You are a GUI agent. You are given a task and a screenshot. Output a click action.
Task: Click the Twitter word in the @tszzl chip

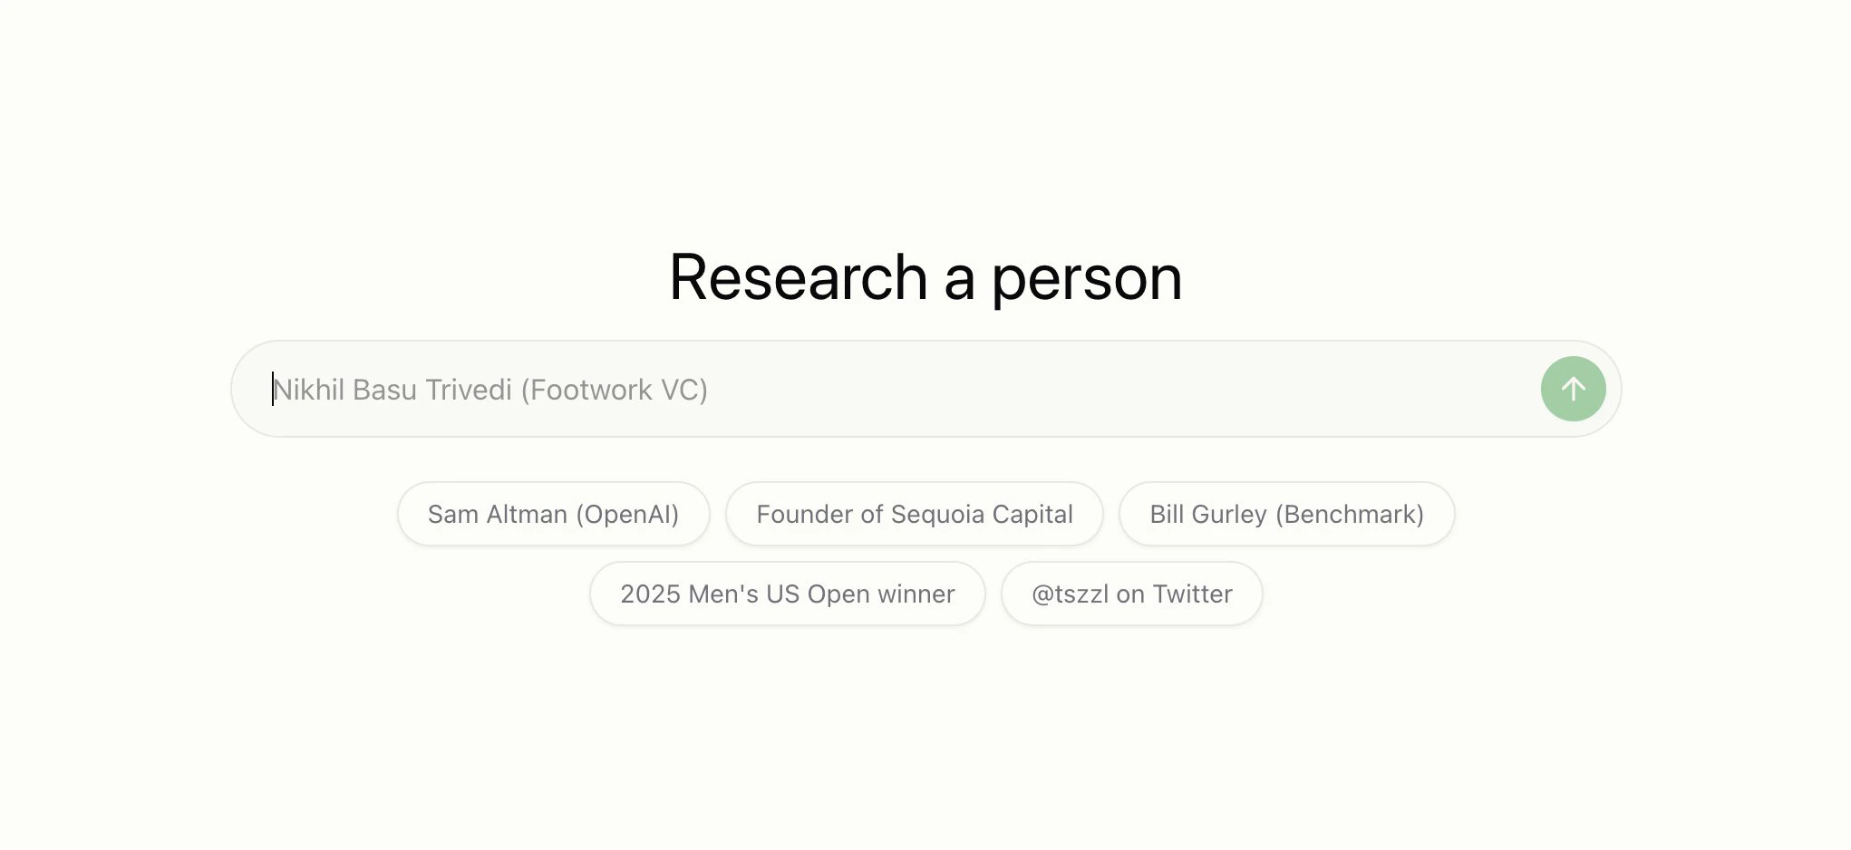1192,594
